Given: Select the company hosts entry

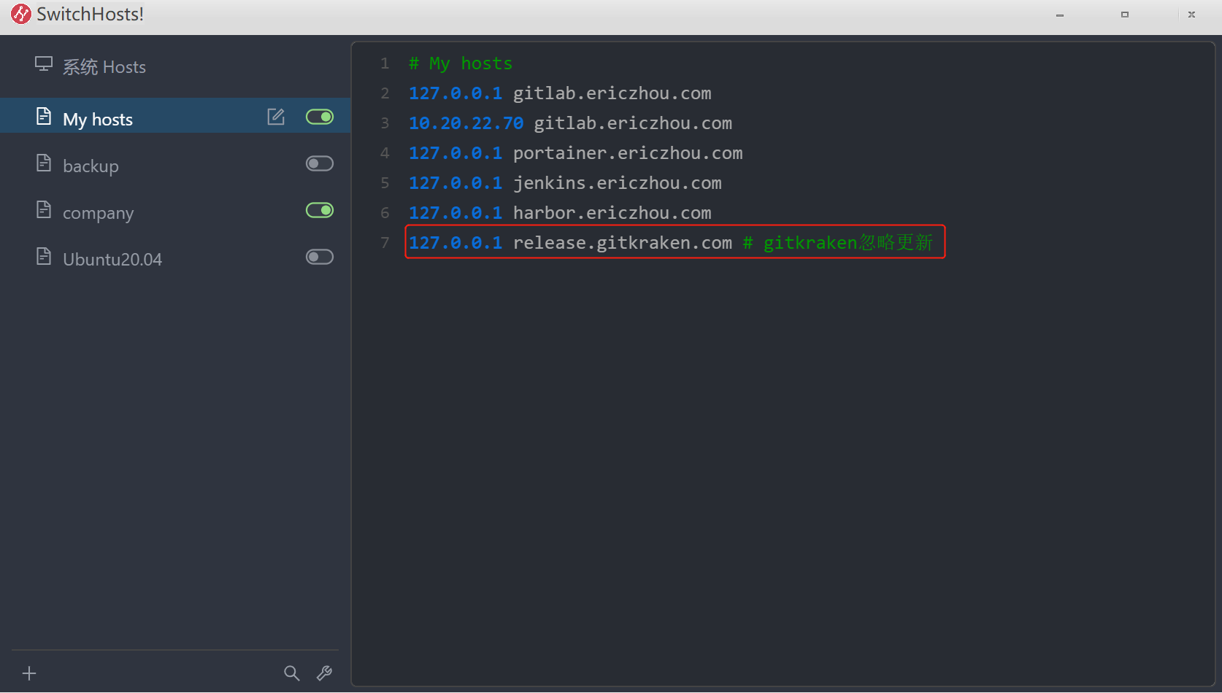Looking at the screenshot, I should point(175,210).
